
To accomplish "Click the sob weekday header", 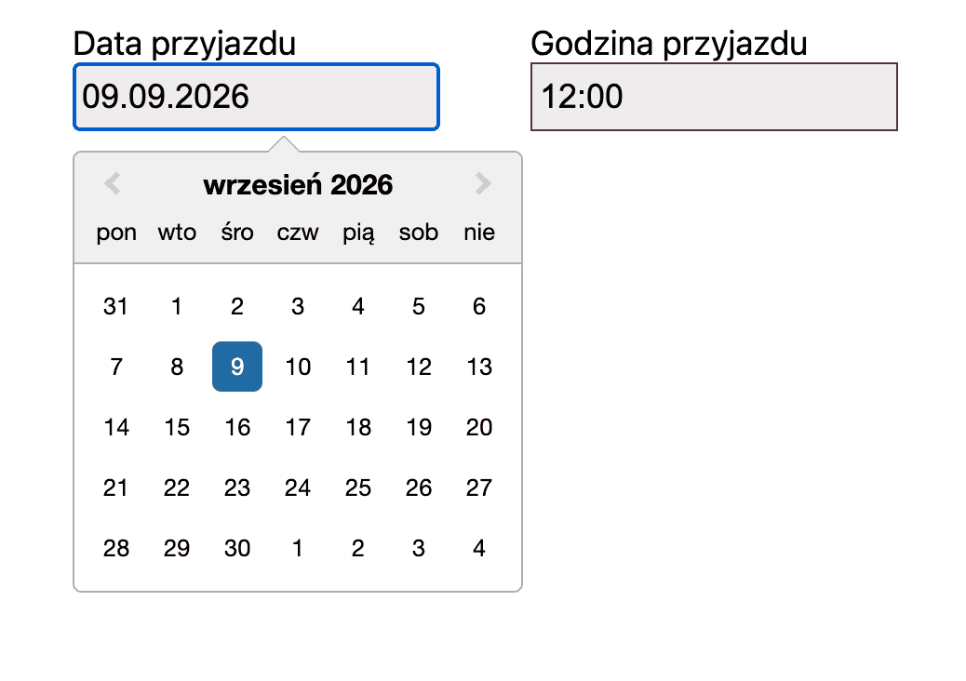I will 418,233.
